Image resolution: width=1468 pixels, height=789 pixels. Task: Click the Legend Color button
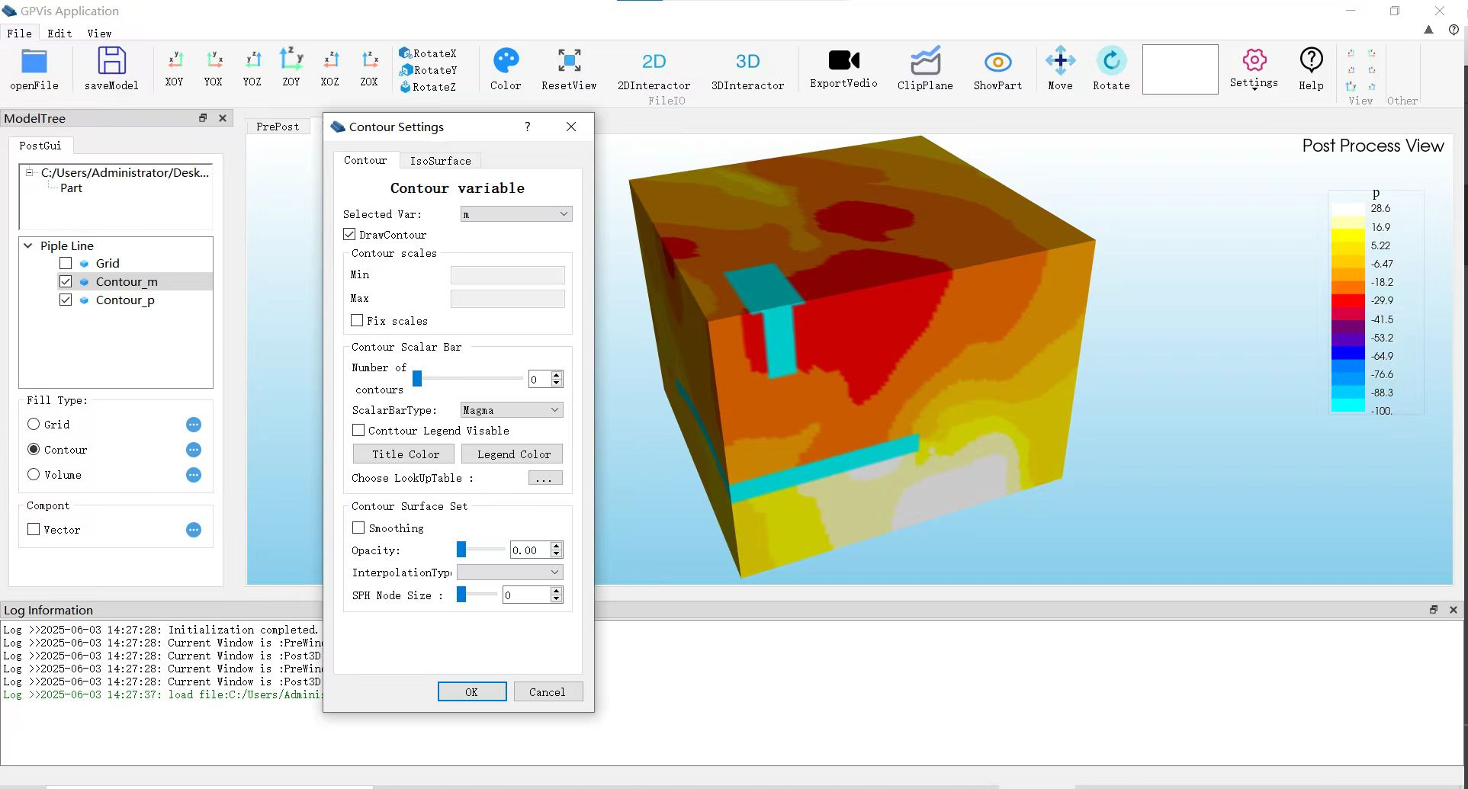point(512,454)
